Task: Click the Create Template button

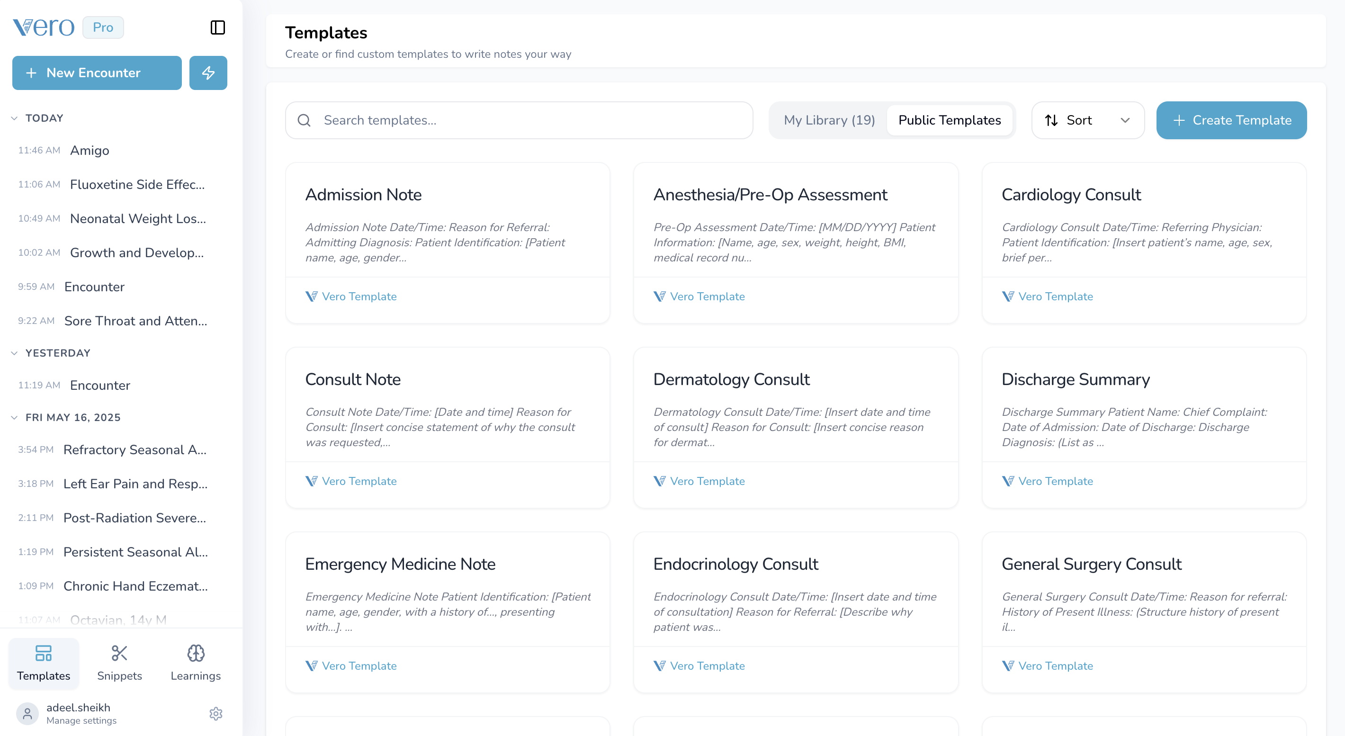Action: (1231, 120)
